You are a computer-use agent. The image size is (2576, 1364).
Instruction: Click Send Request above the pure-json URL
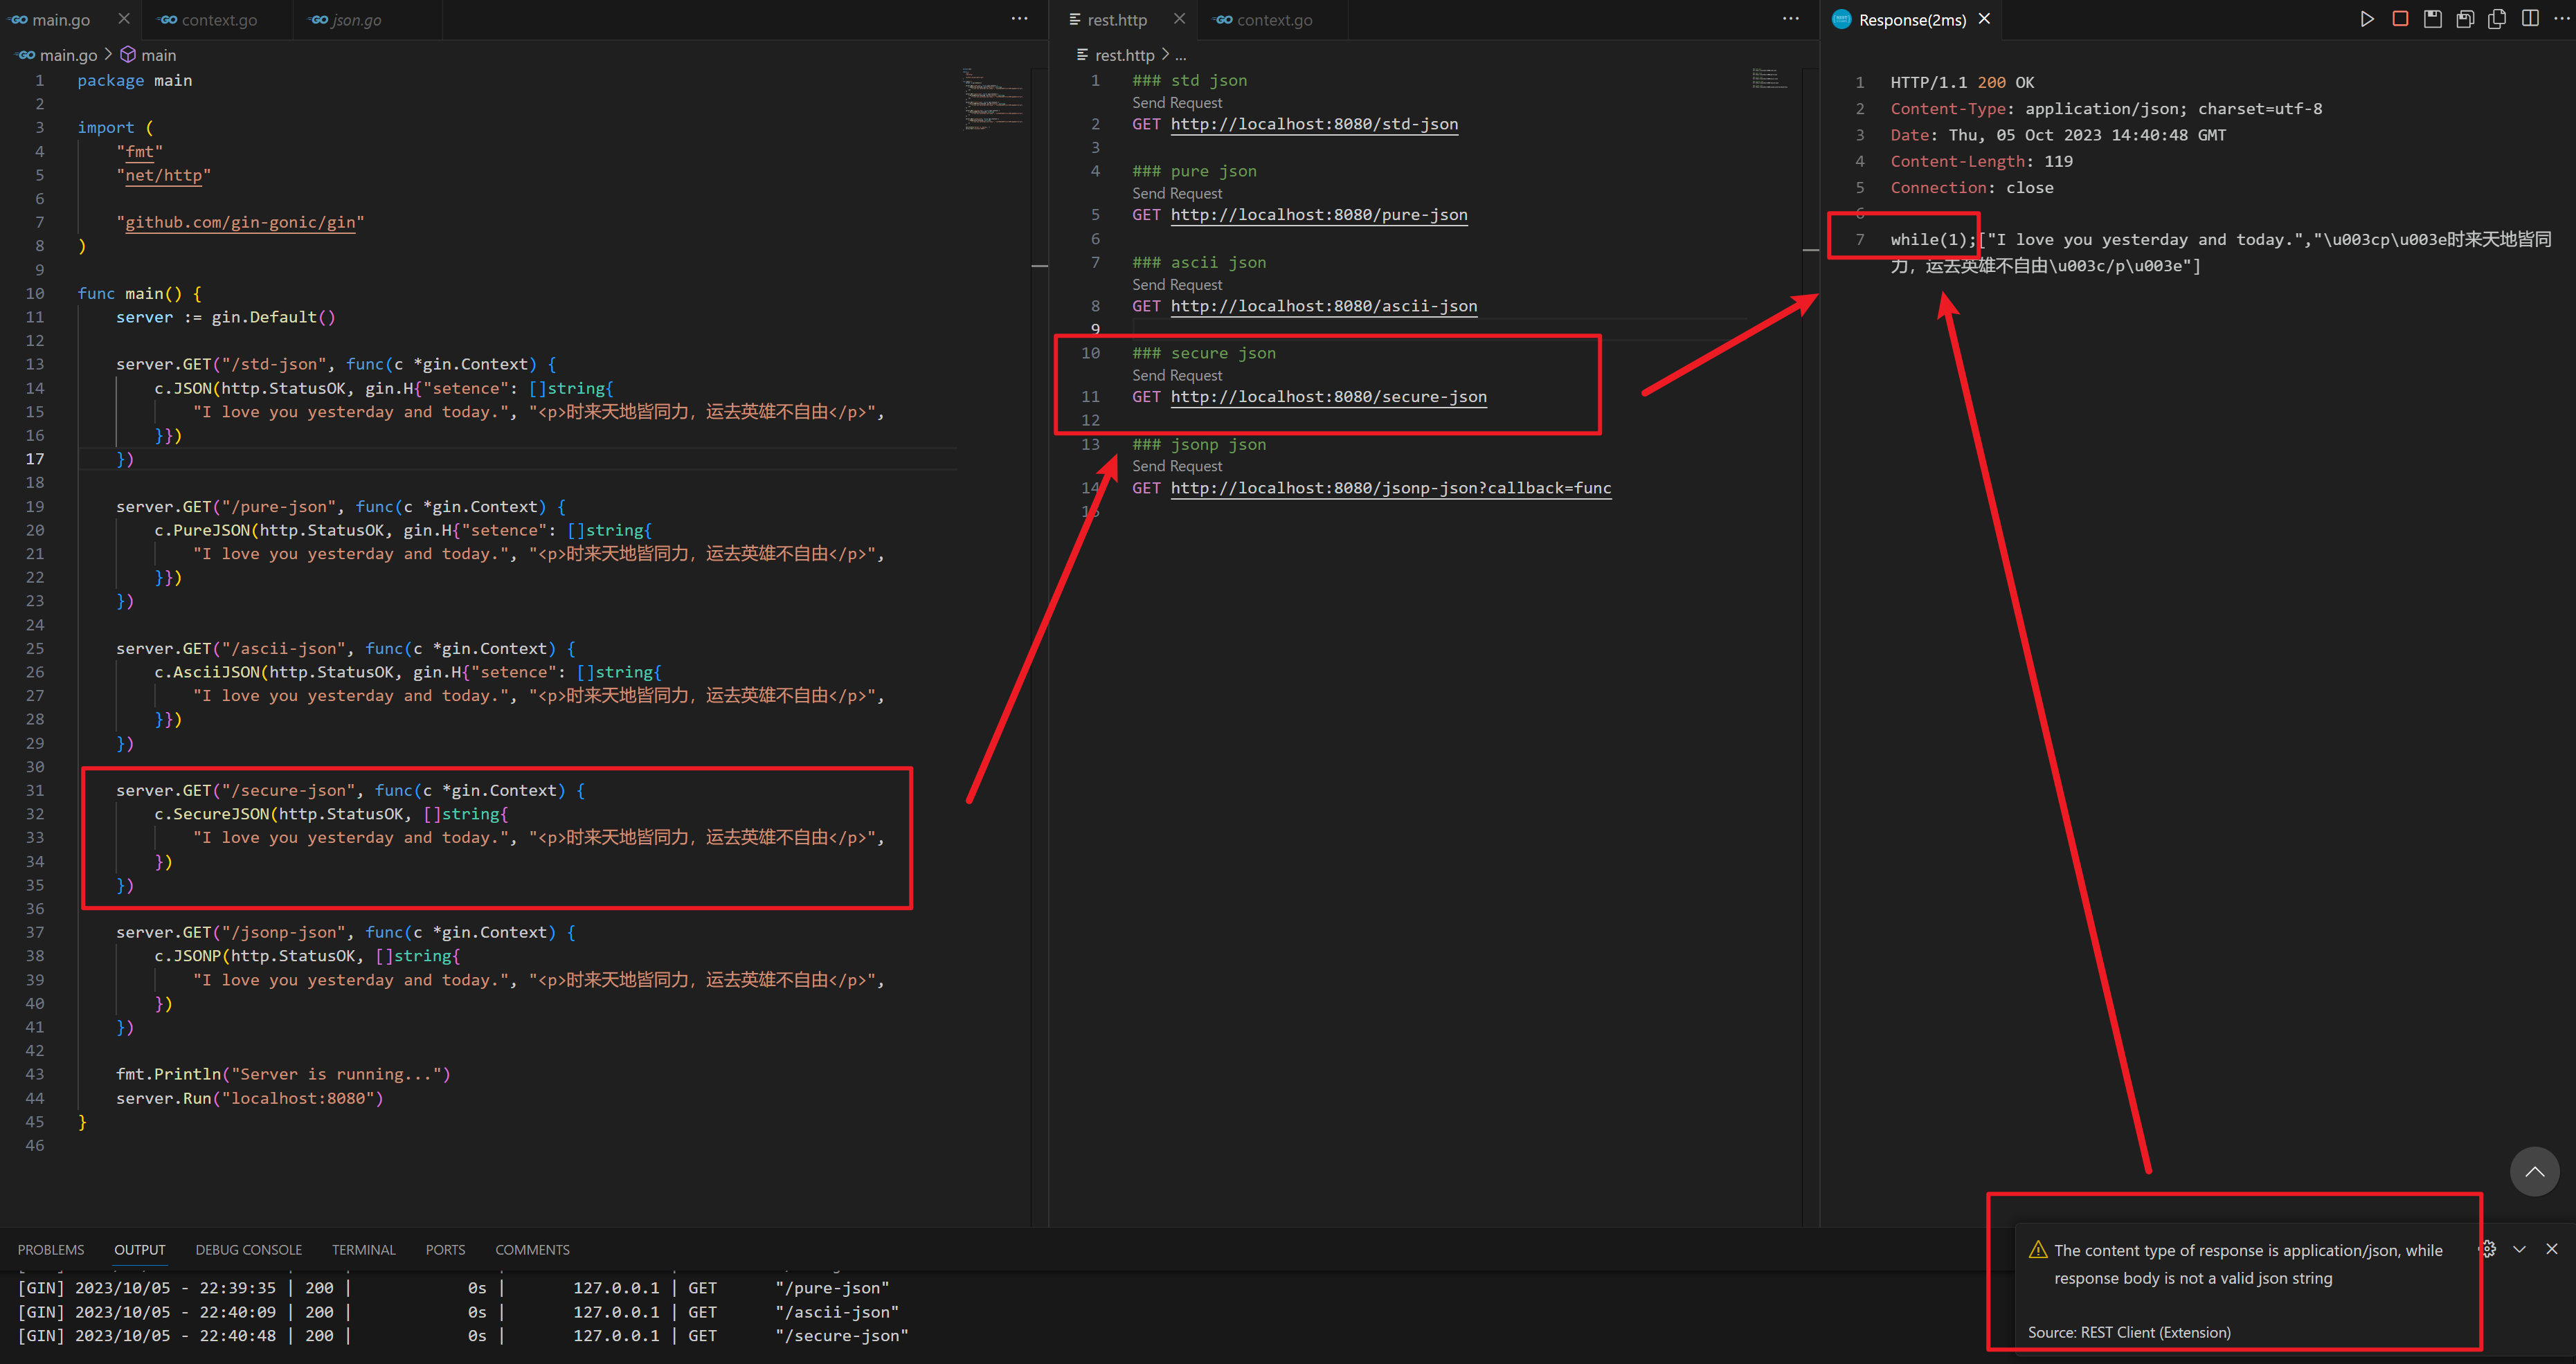(x=1177, y=193)
